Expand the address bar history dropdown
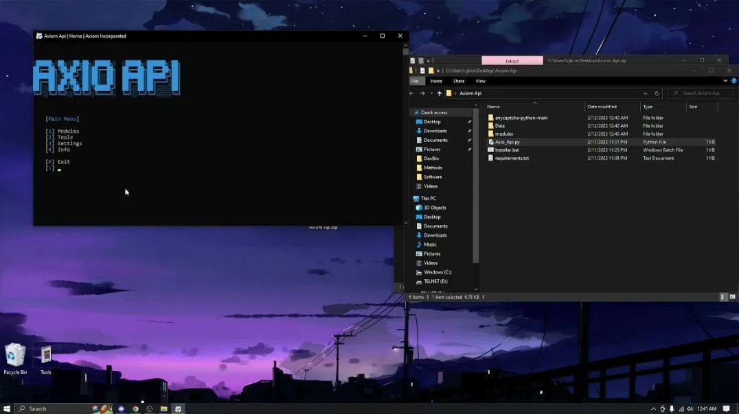The width and height of the screenshot is (739, 414). (x=645, y=93)
